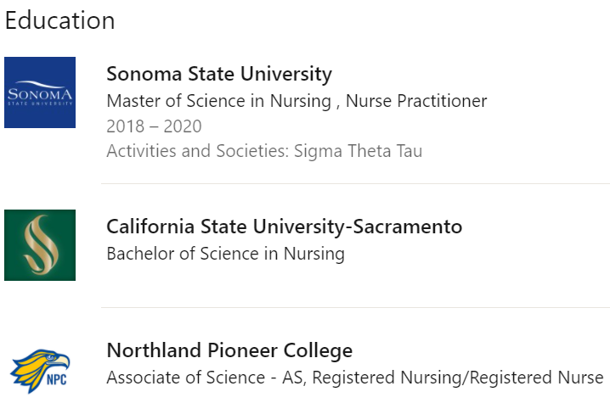Click the Sonoma State University logo
This screenshot has width=610, height=403.
(x=40, y=92)
